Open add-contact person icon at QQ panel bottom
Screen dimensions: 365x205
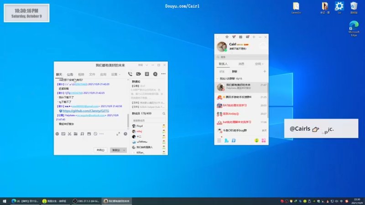(x=226, y=141)
